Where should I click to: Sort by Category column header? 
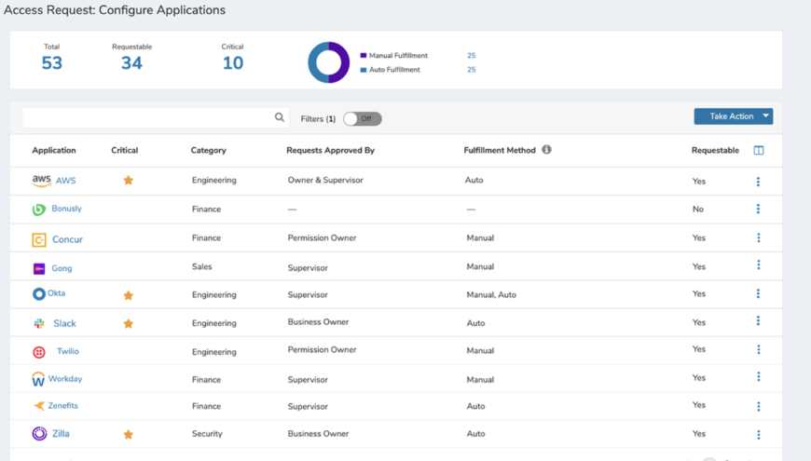[208, 150]
